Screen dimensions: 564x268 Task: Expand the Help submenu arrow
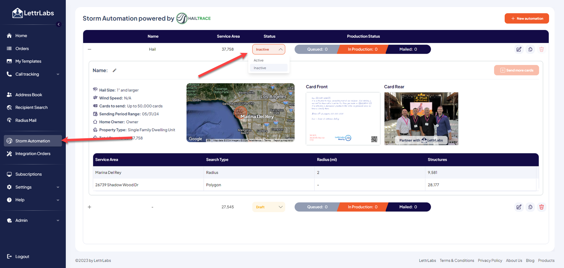58,200
